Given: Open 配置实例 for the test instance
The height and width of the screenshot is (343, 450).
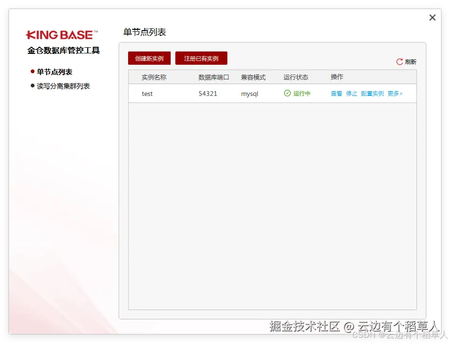Looking at the screenshot, I should pyautogui.click(x=372, y=94).
